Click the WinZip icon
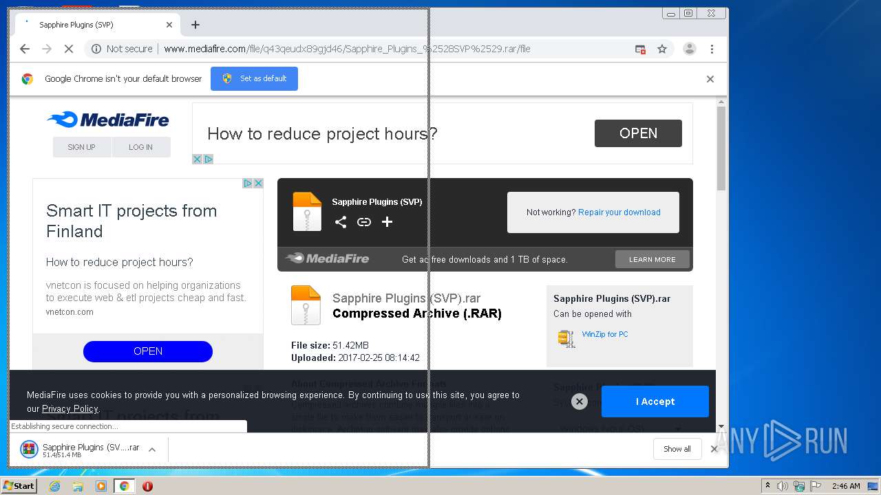 click(x=566, y=338)
